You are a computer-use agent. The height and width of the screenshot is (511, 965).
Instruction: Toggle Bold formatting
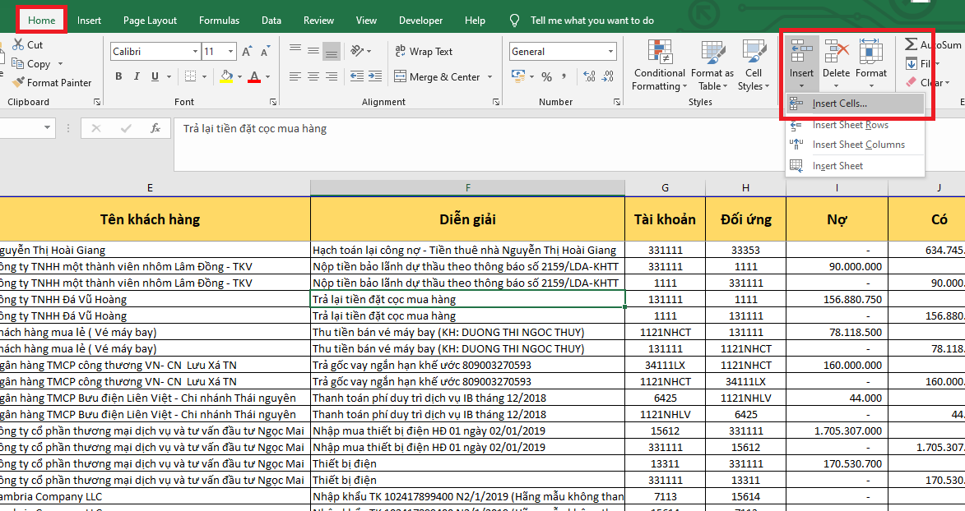[x=118, y=77]
